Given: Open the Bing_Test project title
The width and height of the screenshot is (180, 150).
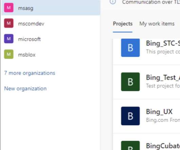Looking at the screenshot, I should pyautogui.click(x=163, y=77).
